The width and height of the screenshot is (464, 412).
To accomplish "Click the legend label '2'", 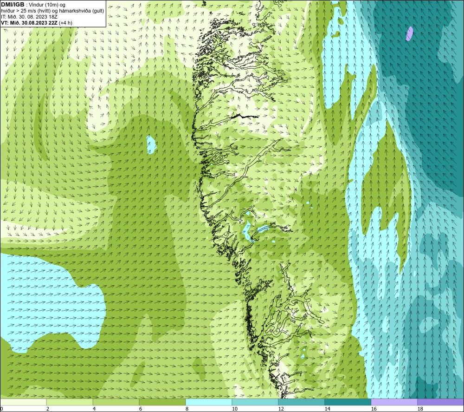I will tap(48, 409).
